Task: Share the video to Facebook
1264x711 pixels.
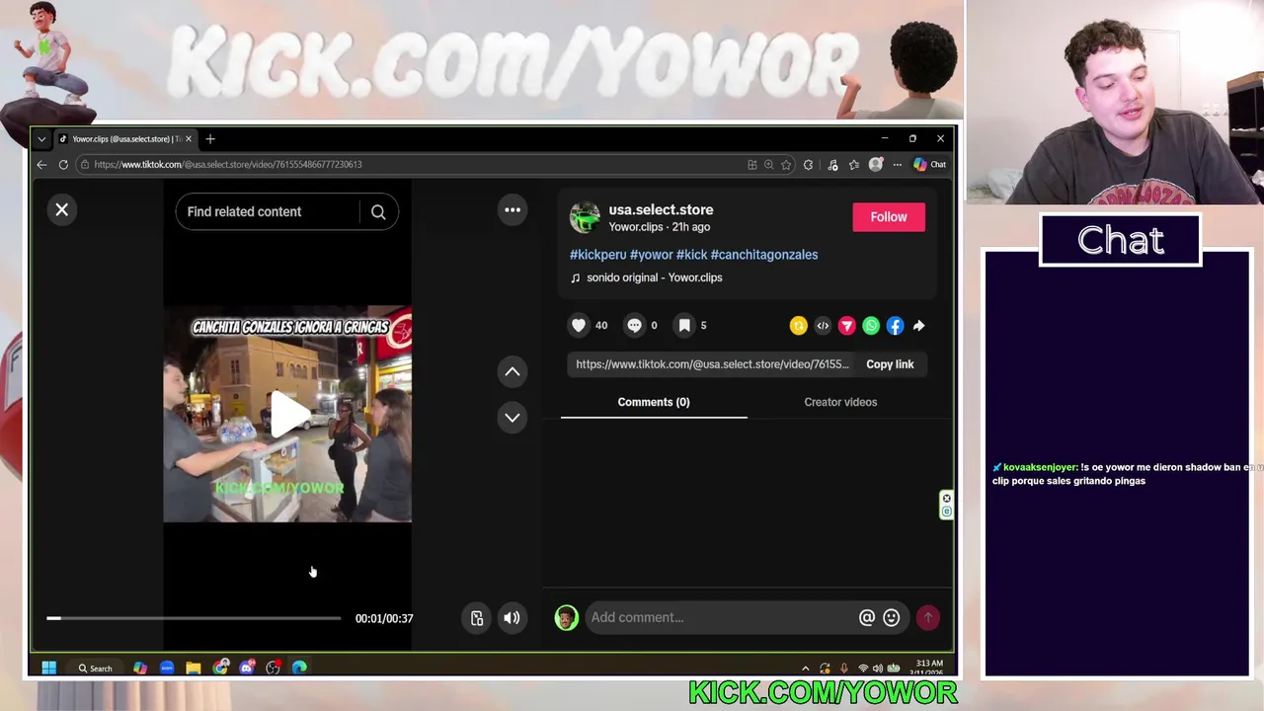Action: (895, 325)
